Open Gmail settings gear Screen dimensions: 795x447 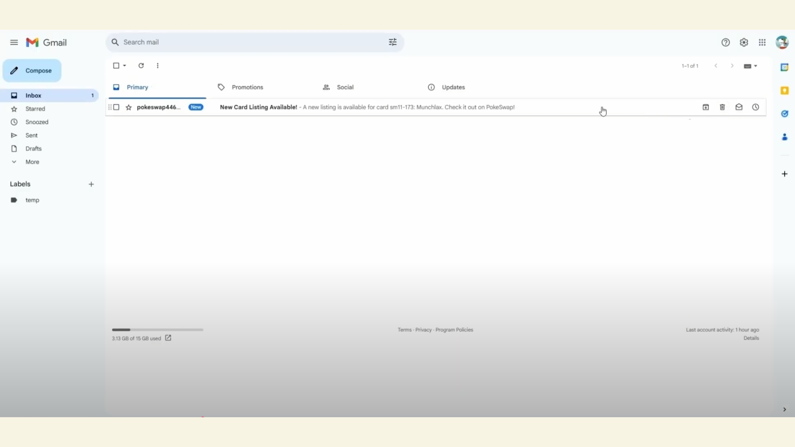744,43
